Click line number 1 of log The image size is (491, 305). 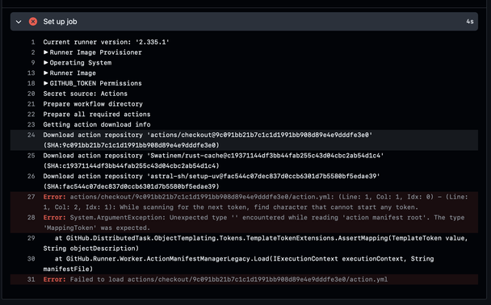pos(33,42)
